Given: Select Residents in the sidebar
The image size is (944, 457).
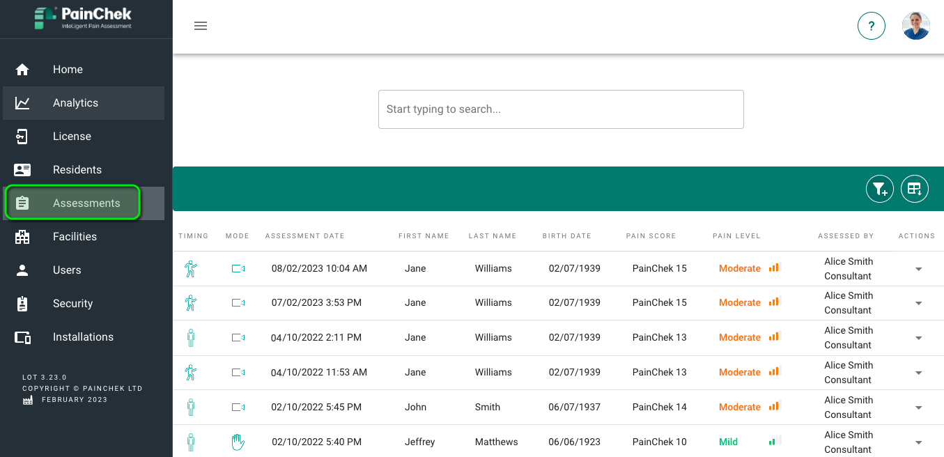Looking at the screenshot, I should point(84,170).
